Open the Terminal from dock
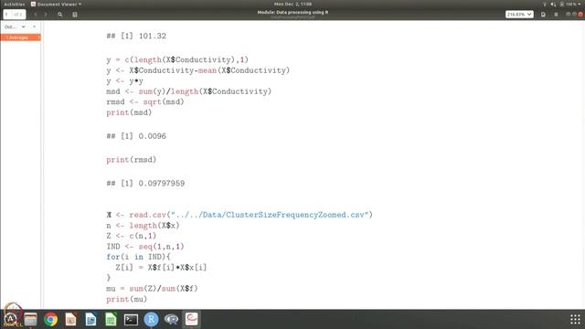This screenshot has width=585, height=329. 131,320
